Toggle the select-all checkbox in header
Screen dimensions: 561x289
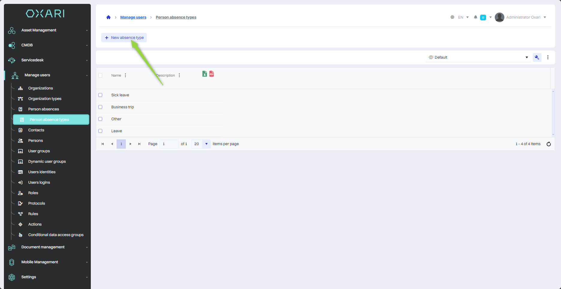tap(100, 75)
